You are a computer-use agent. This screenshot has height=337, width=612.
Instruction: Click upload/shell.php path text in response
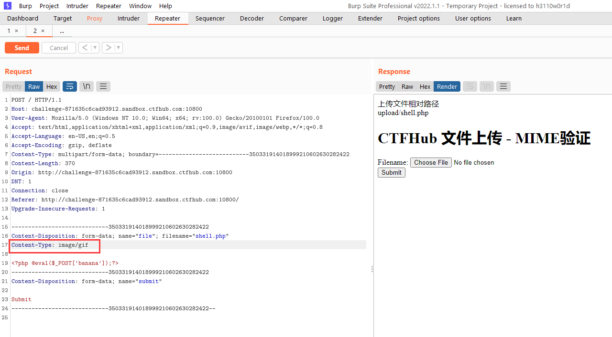403,113
